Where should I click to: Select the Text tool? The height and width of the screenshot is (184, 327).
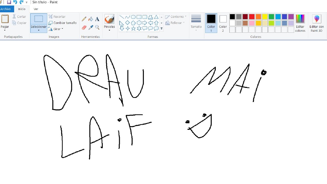pos(97,19)
